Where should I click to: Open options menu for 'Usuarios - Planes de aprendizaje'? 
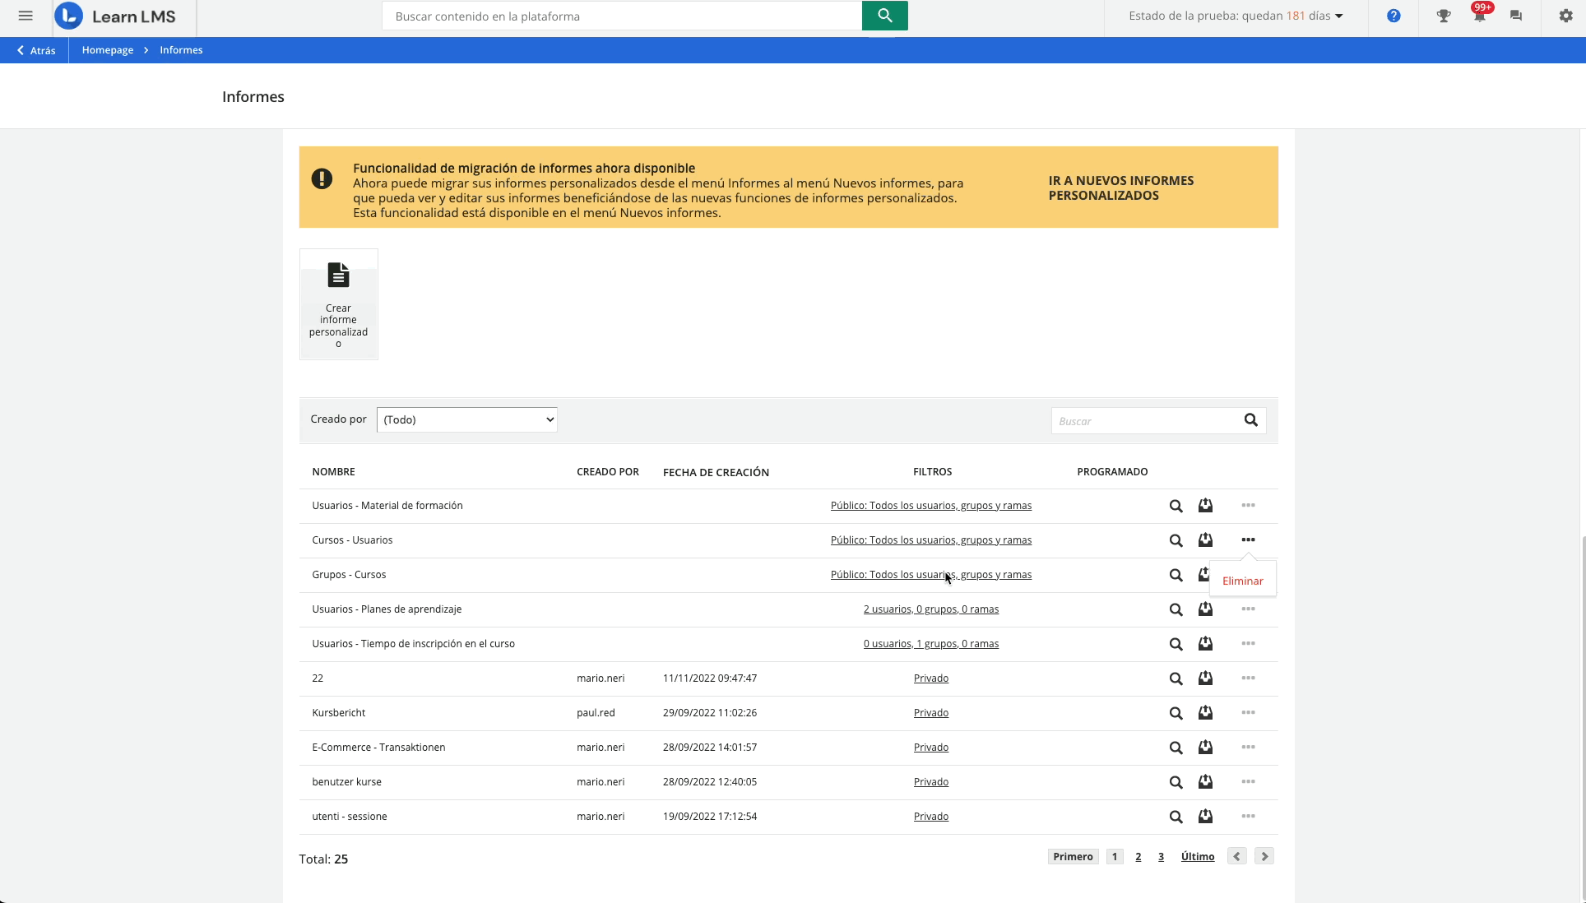click(x=1248, y=609)
